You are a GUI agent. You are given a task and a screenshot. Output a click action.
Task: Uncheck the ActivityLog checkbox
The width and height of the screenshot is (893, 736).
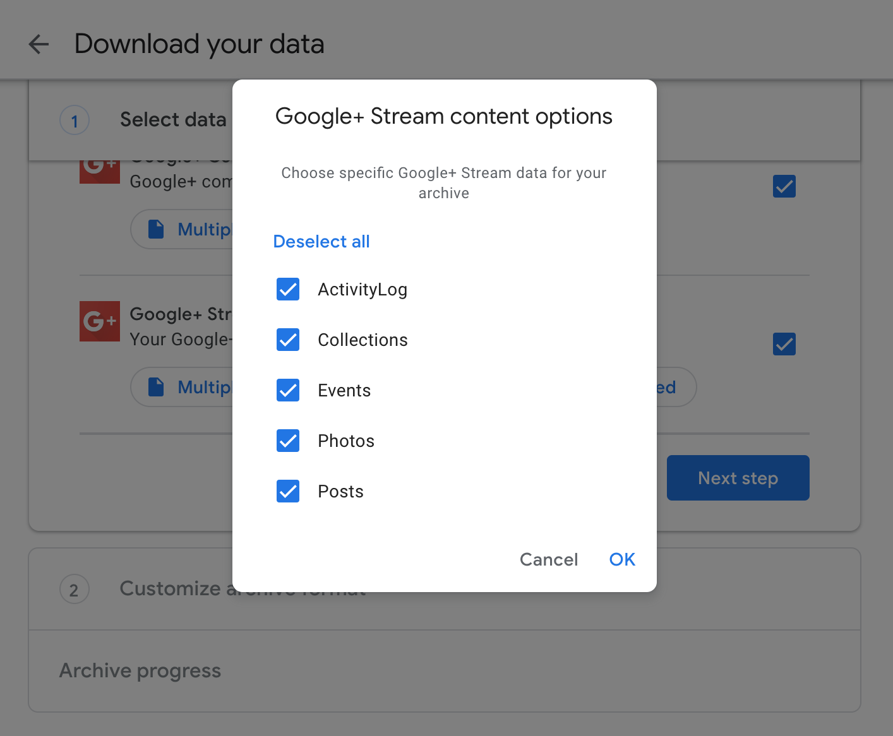(x=288, y=289)
